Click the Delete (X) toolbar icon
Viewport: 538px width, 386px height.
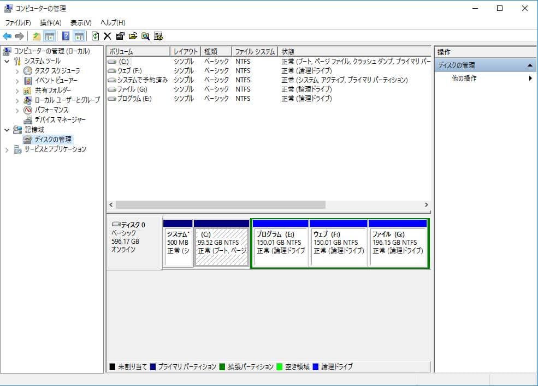107,36
